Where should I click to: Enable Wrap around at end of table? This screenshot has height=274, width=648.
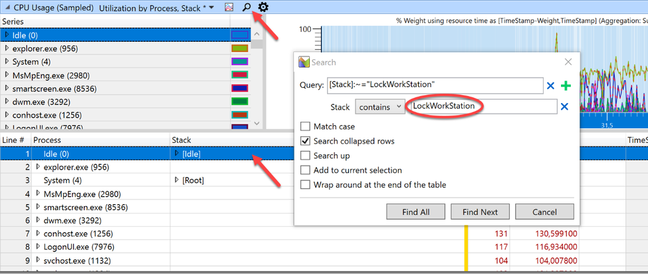(x=306, y=185)
